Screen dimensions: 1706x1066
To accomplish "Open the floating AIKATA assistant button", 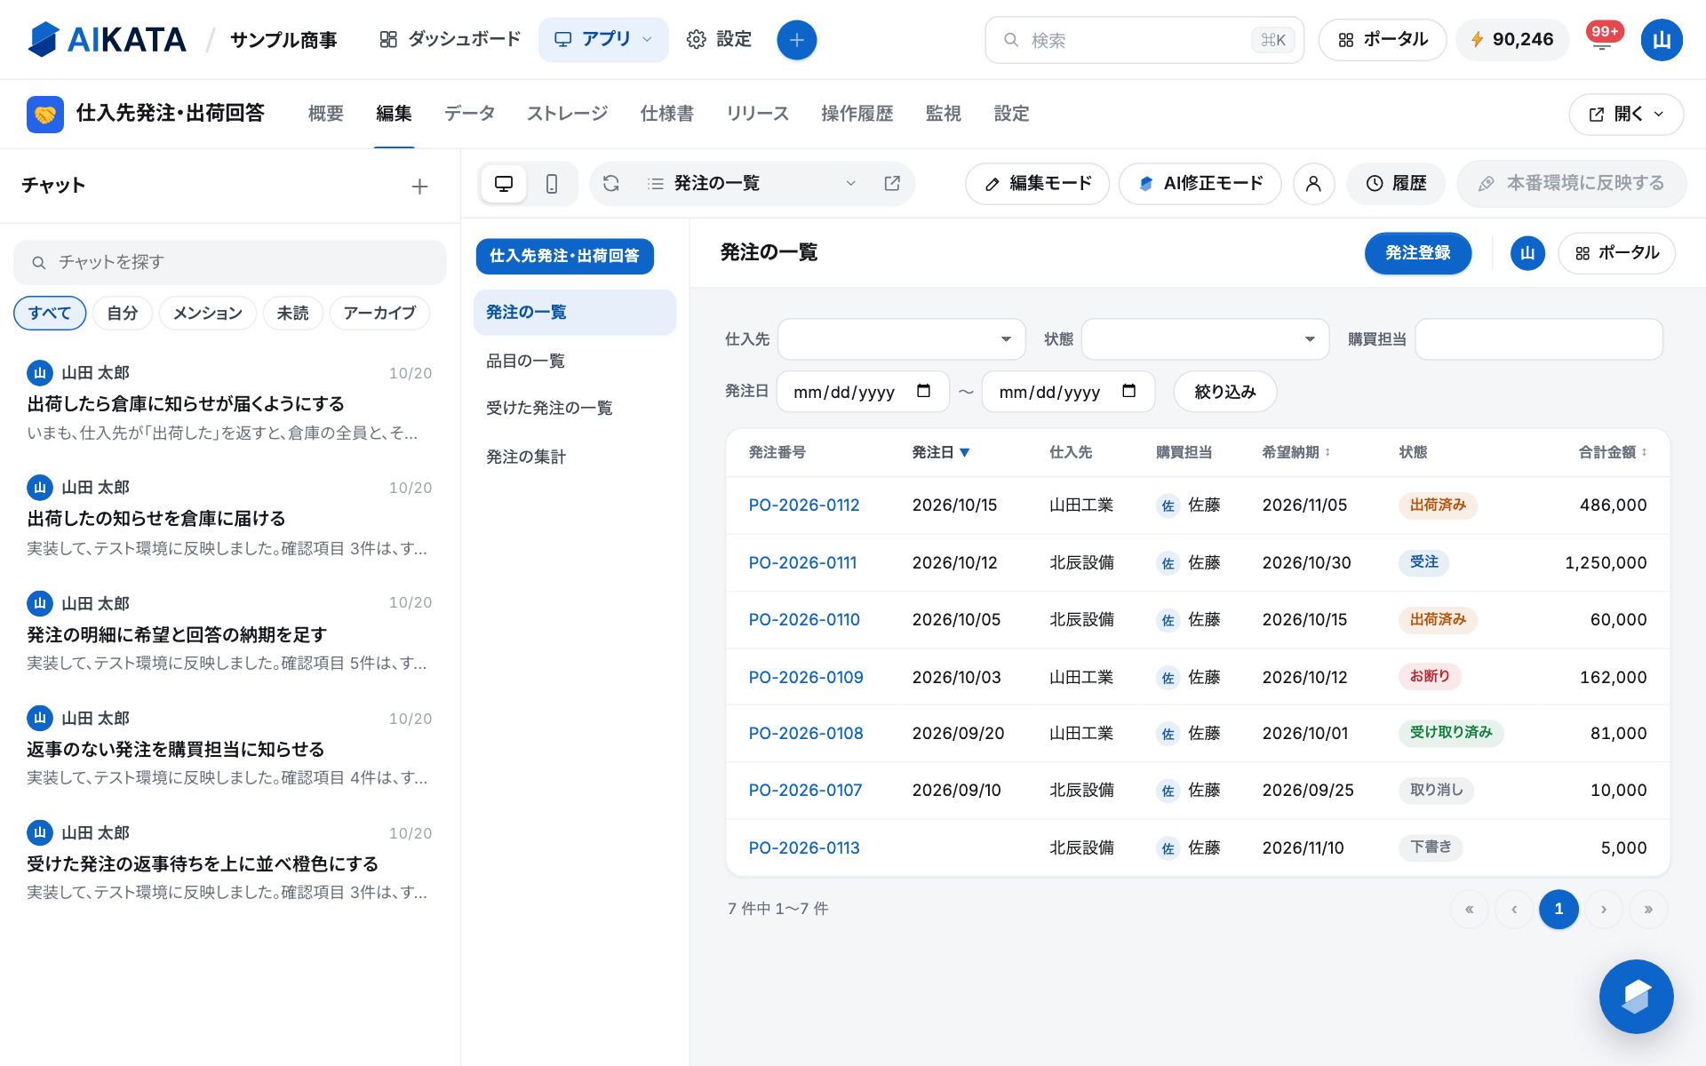I will tap(1636, 996).
